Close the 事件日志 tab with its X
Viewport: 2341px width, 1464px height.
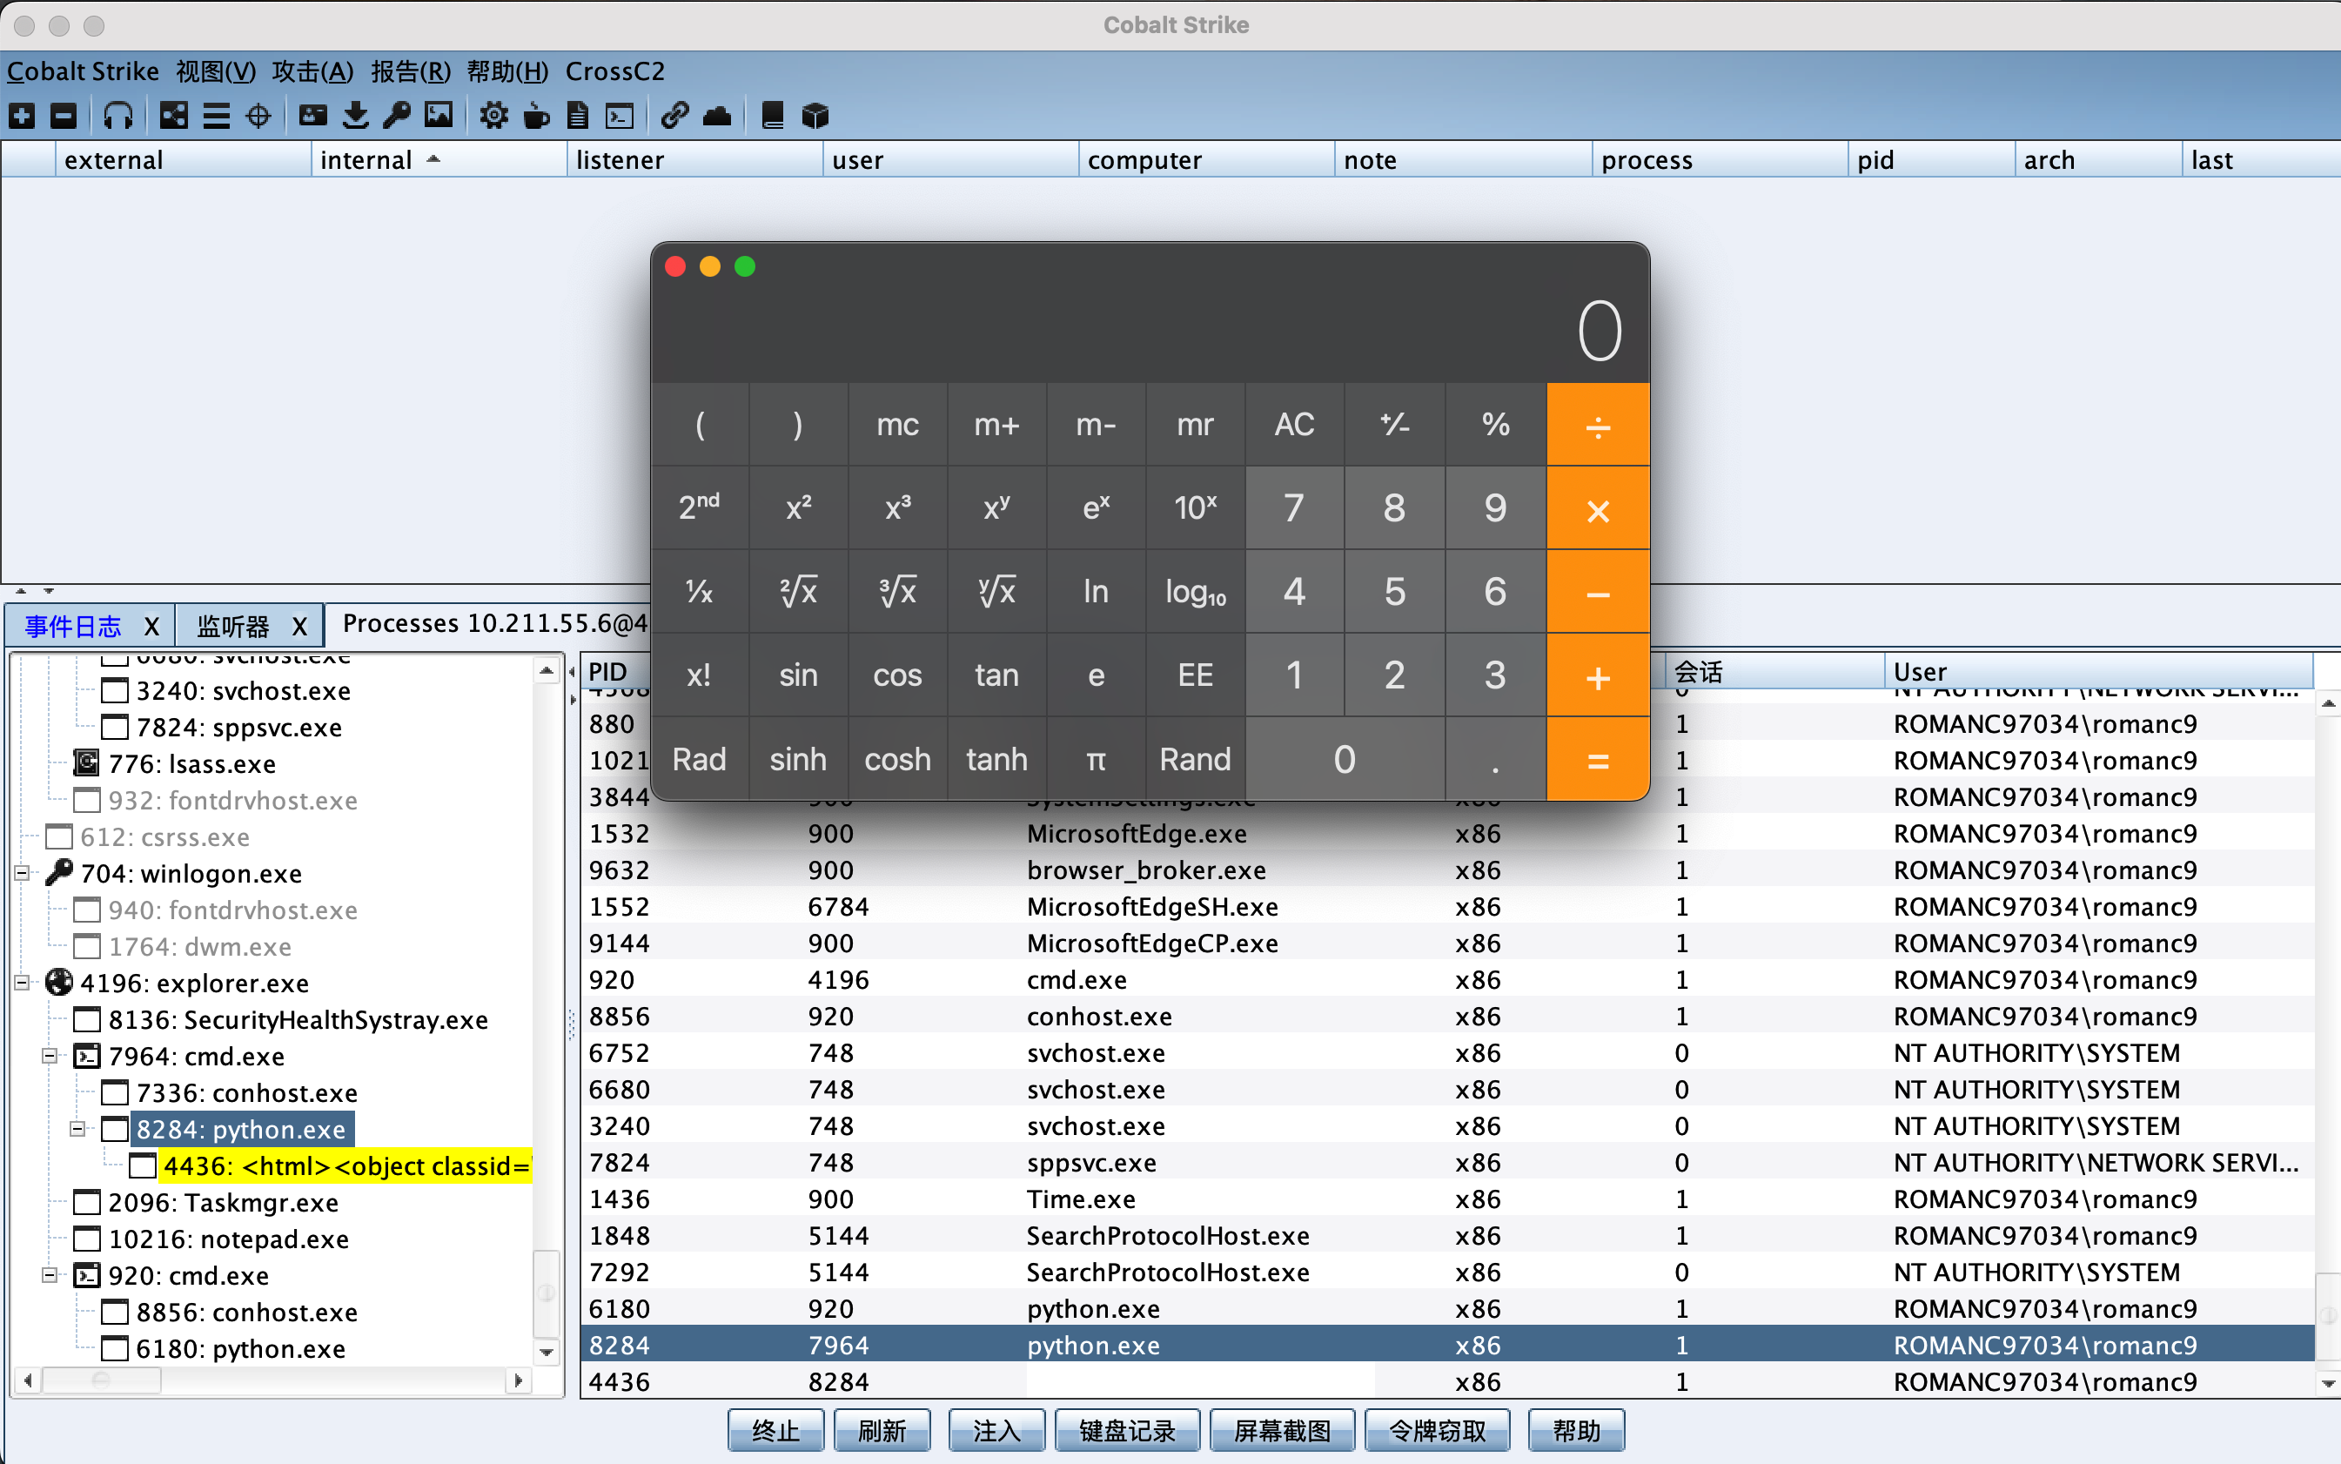tap(152, 627)
